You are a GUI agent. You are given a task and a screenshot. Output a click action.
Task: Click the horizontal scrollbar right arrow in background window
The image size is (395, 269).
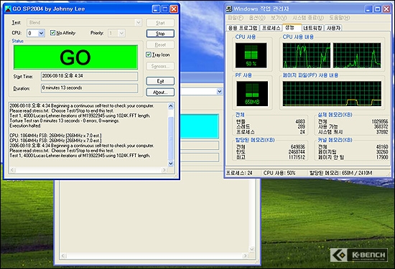246,255
